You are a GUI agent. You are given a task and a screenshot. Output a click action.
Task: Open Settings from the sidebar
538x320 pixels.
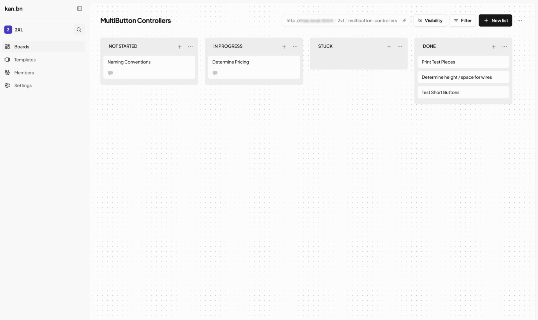23,85
